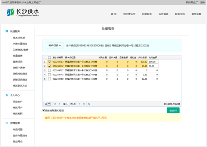
Task: Open 欠费查询/缴费 in the sidebar
Action: [21, 50]
